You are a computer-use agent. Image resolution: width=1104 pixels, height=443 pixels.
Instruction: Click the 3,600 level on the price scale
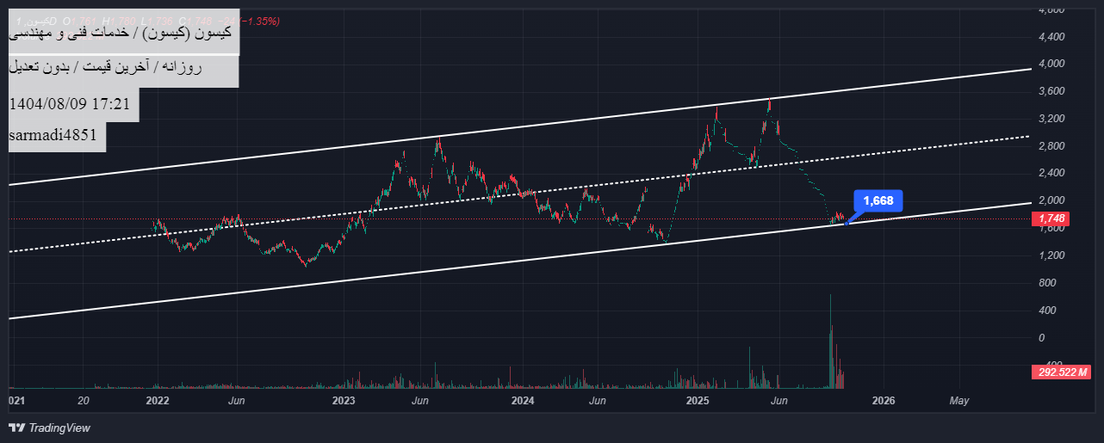click(1052, 91)
